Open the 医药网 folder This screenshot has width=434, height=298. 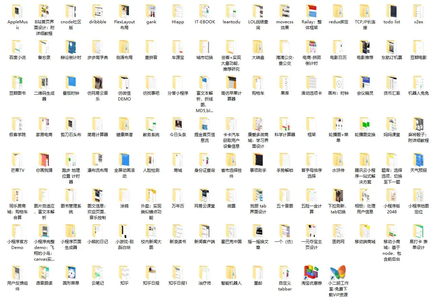tap(338, 231)
